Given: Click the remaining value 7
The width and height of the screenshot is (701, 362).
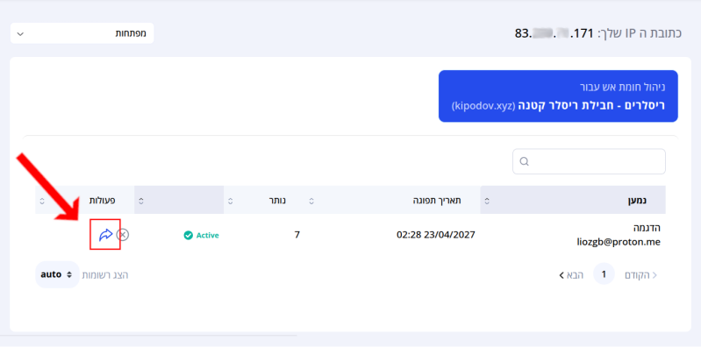Looking at the screenshot, I should 297,235.
